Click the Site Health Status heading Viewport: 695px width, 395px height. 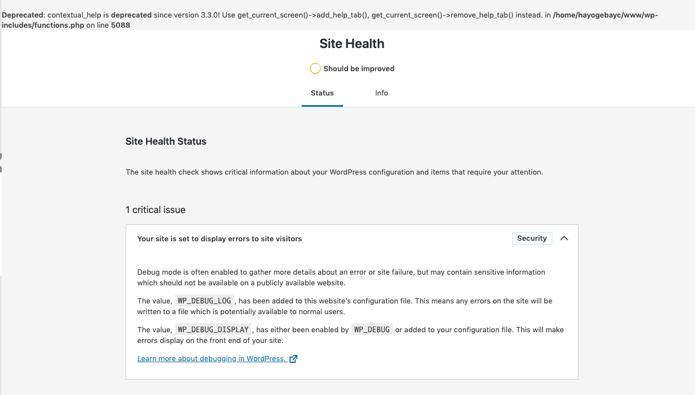[x=166, y=141]
